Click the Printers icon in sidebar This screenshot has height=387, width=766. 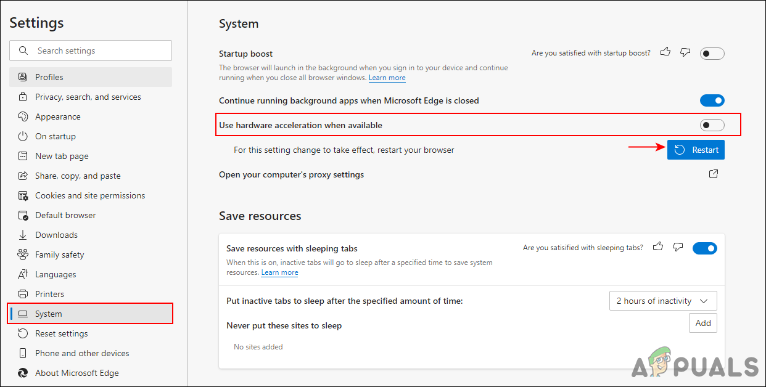click(23, 294)
